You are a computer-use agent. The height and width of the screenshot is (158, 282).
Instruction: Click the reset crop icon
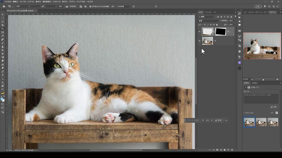[x=156, y=6]
